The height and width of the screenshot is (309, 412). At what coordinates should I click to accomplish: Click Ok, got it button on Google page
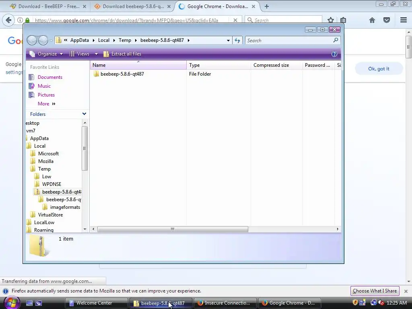pos(379,68)
